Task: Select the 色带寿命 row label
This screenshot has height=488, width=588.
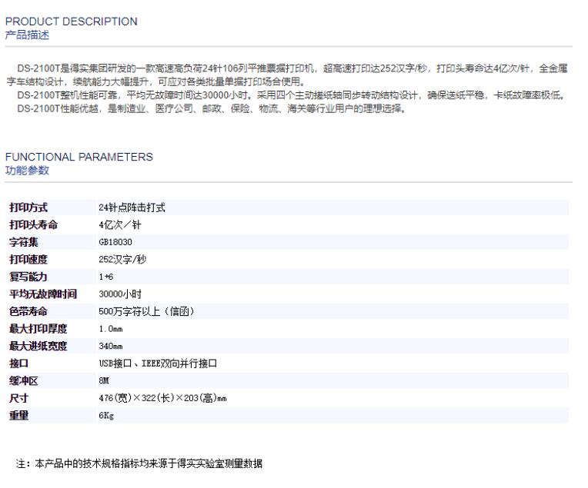Action: point(28,311)
